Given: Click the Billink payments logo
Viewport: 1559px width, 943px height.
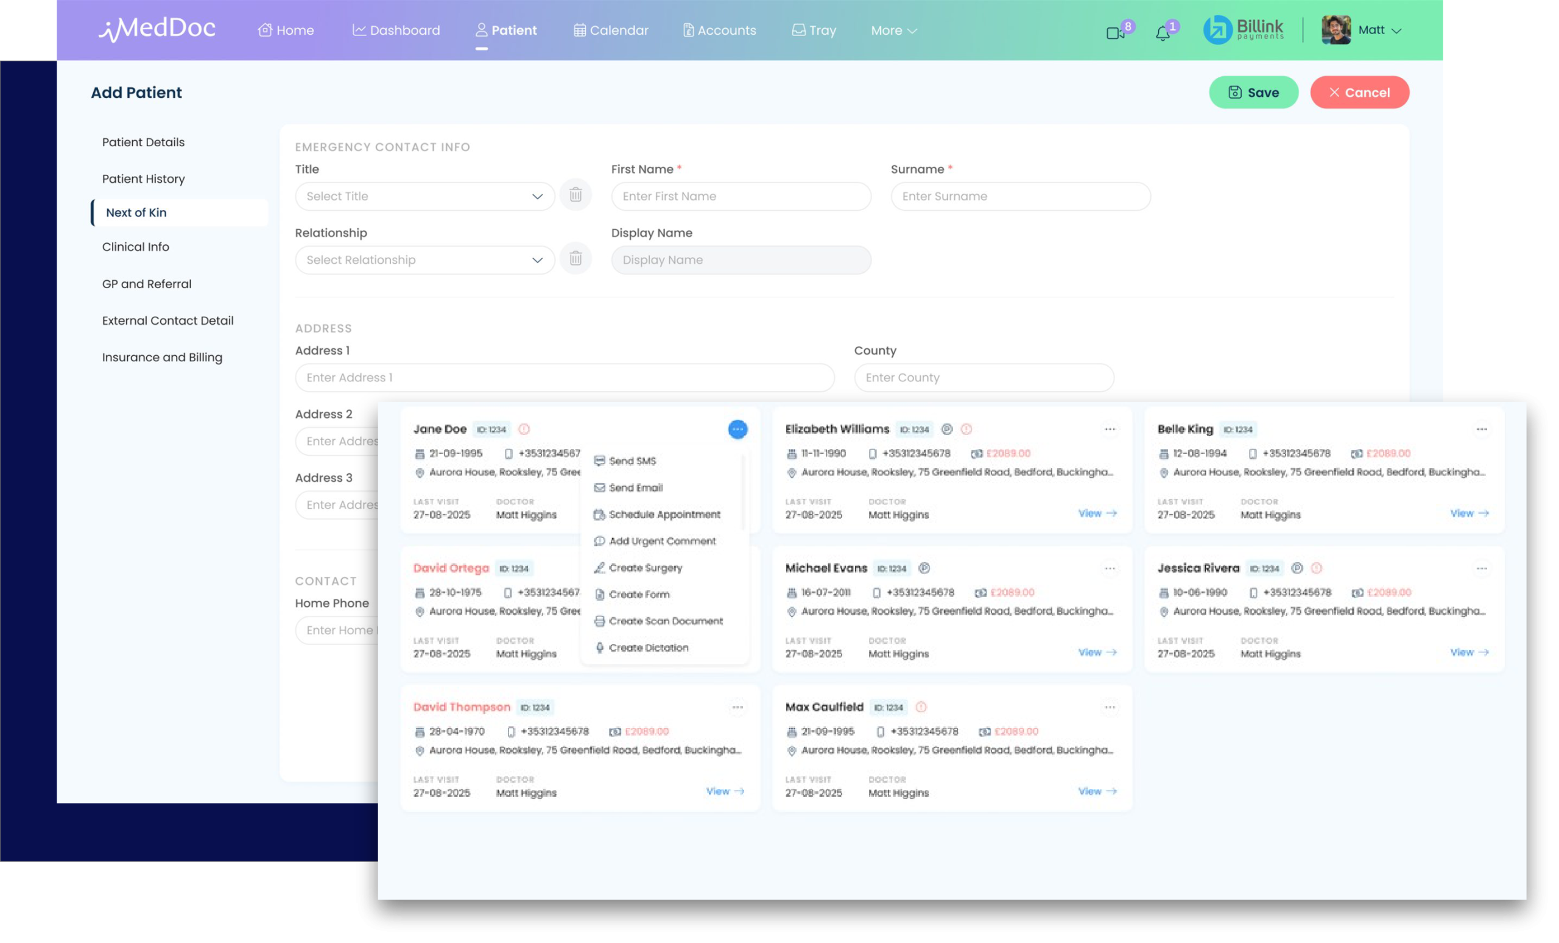Looking at the screenshot, I should [x=1244, y=30].
